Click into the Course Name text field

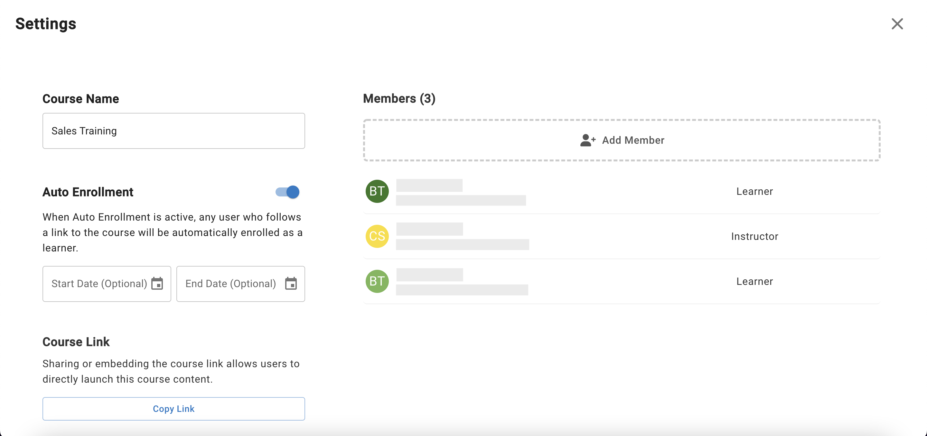coord(173,131)
